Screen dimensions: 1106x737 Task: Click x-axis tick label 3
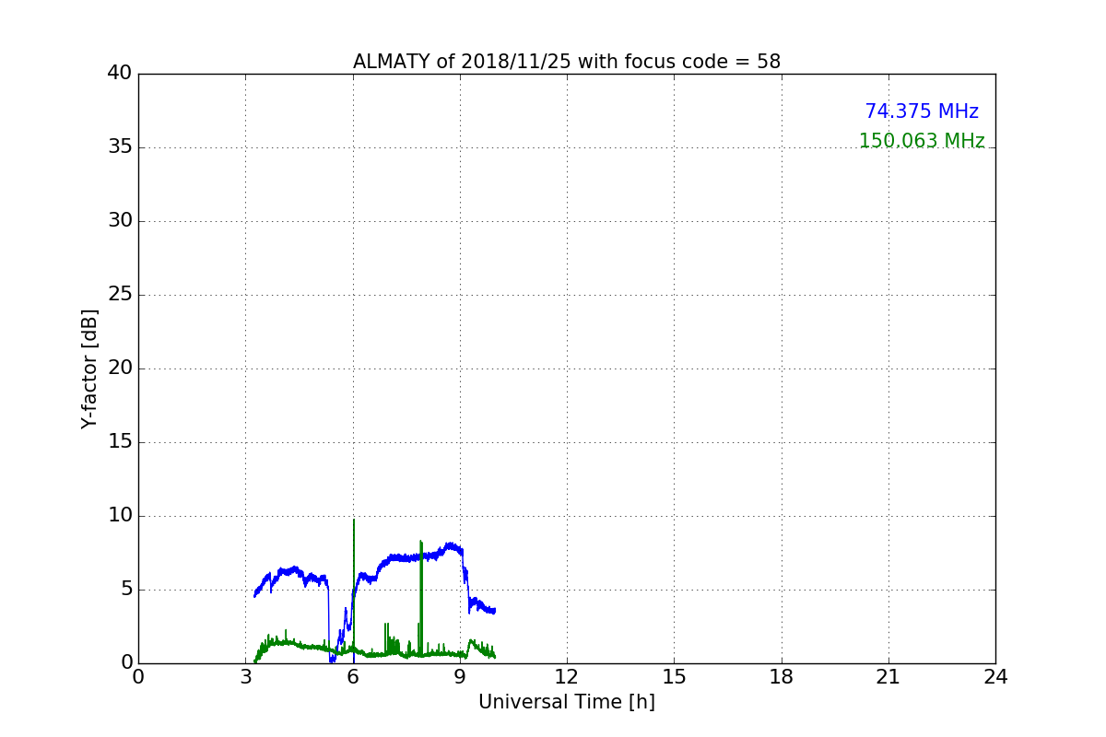pos(246,677)
